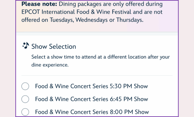Click the 6:45 PM time text
Screen dimensions: 194x117
(x=121, y=99)
